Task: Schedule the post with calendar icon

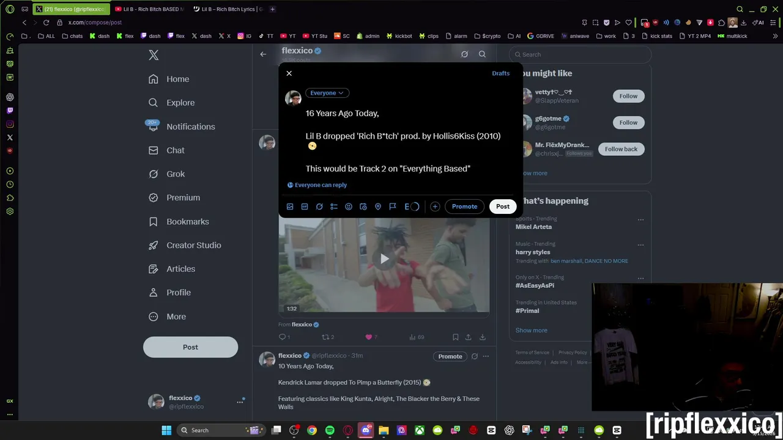Action: pyautogui.click(x=363, y=207)
